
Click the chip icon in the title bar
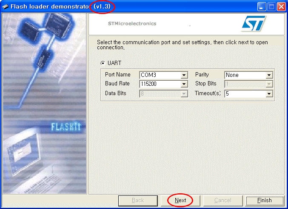(x=6, y=7)
